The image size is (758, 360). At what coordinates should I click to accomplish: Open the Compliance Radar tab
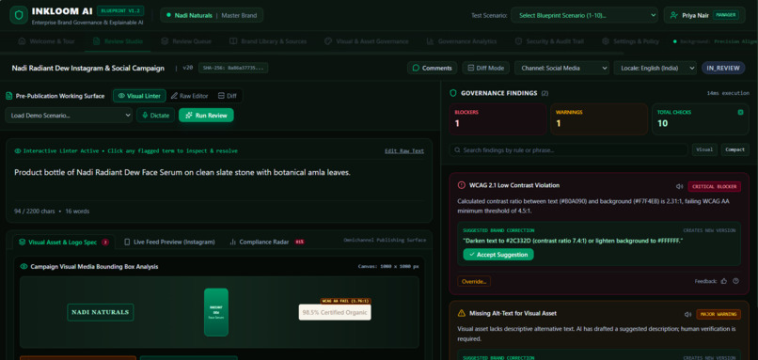click(x=266, y=242)
